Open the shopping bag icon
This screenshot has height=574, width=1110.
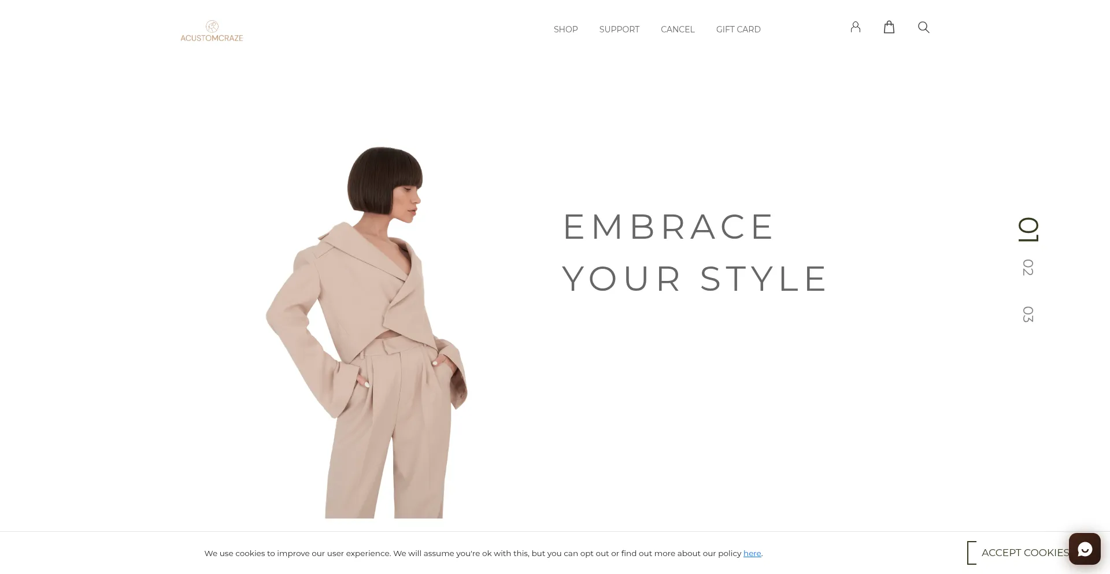pyautogui.click(x=889, y=27)
